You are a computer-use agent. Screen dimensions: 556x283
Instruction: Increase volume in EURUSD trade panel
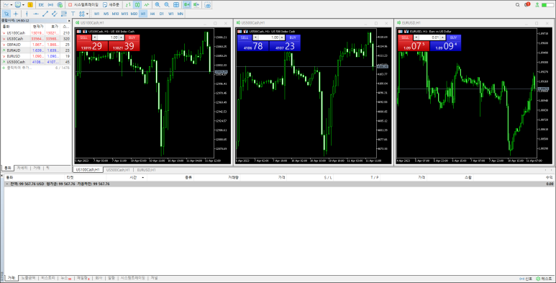point(442,37)
